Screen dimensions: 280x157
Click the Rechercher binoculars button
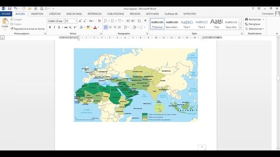(x=253, y=19)
